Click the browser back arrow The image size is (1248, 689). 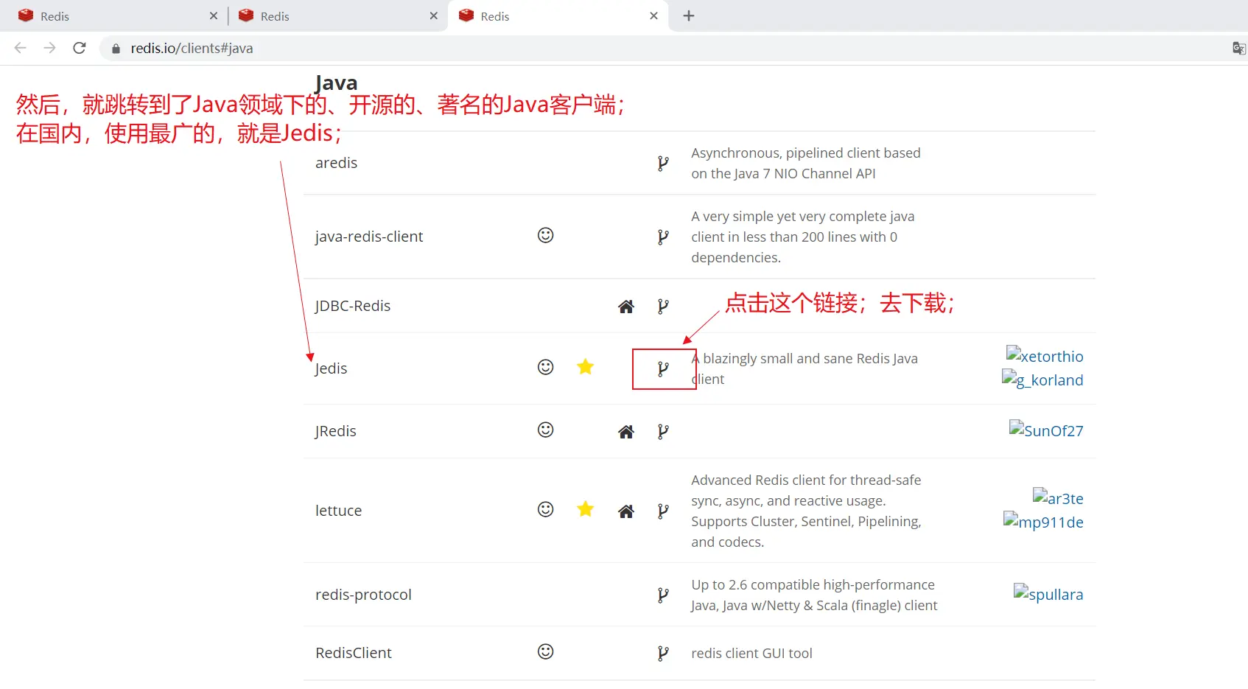21,48
